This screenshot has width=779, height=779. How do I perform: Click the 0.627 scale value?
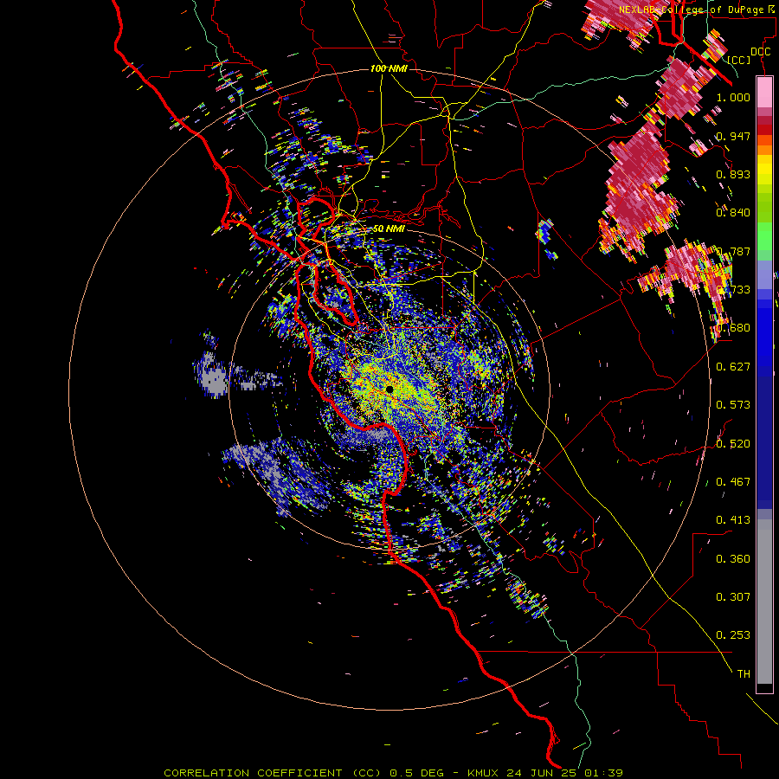pos(733,367)
